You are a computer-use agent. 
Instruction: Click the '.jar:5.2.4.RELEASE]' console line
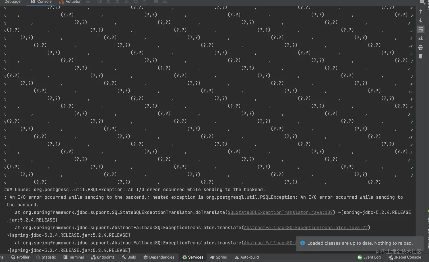tap(32, 220)
